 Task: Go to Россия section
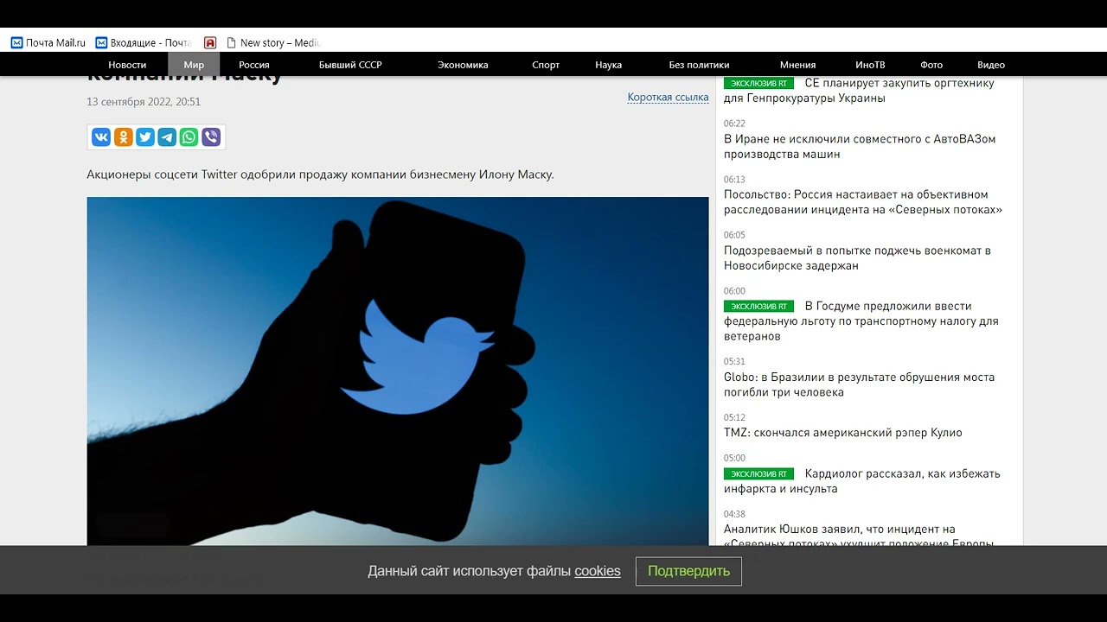[x=254, y=65]
